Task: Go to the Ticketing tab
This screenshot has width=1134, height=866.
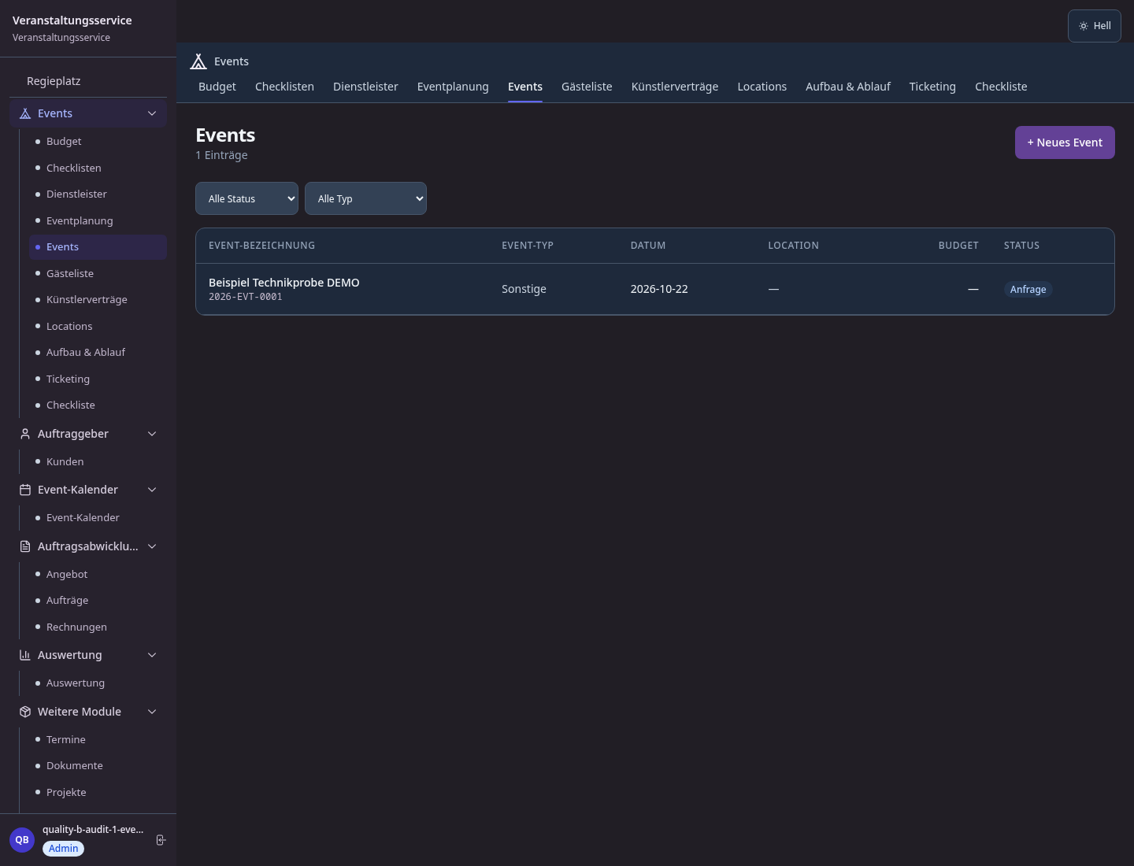Action: (x=932, y=87)
